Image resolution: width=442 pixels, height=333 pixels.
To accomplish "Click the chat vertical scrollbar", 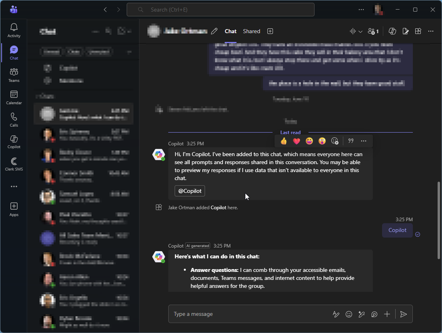I will (438, 220).
